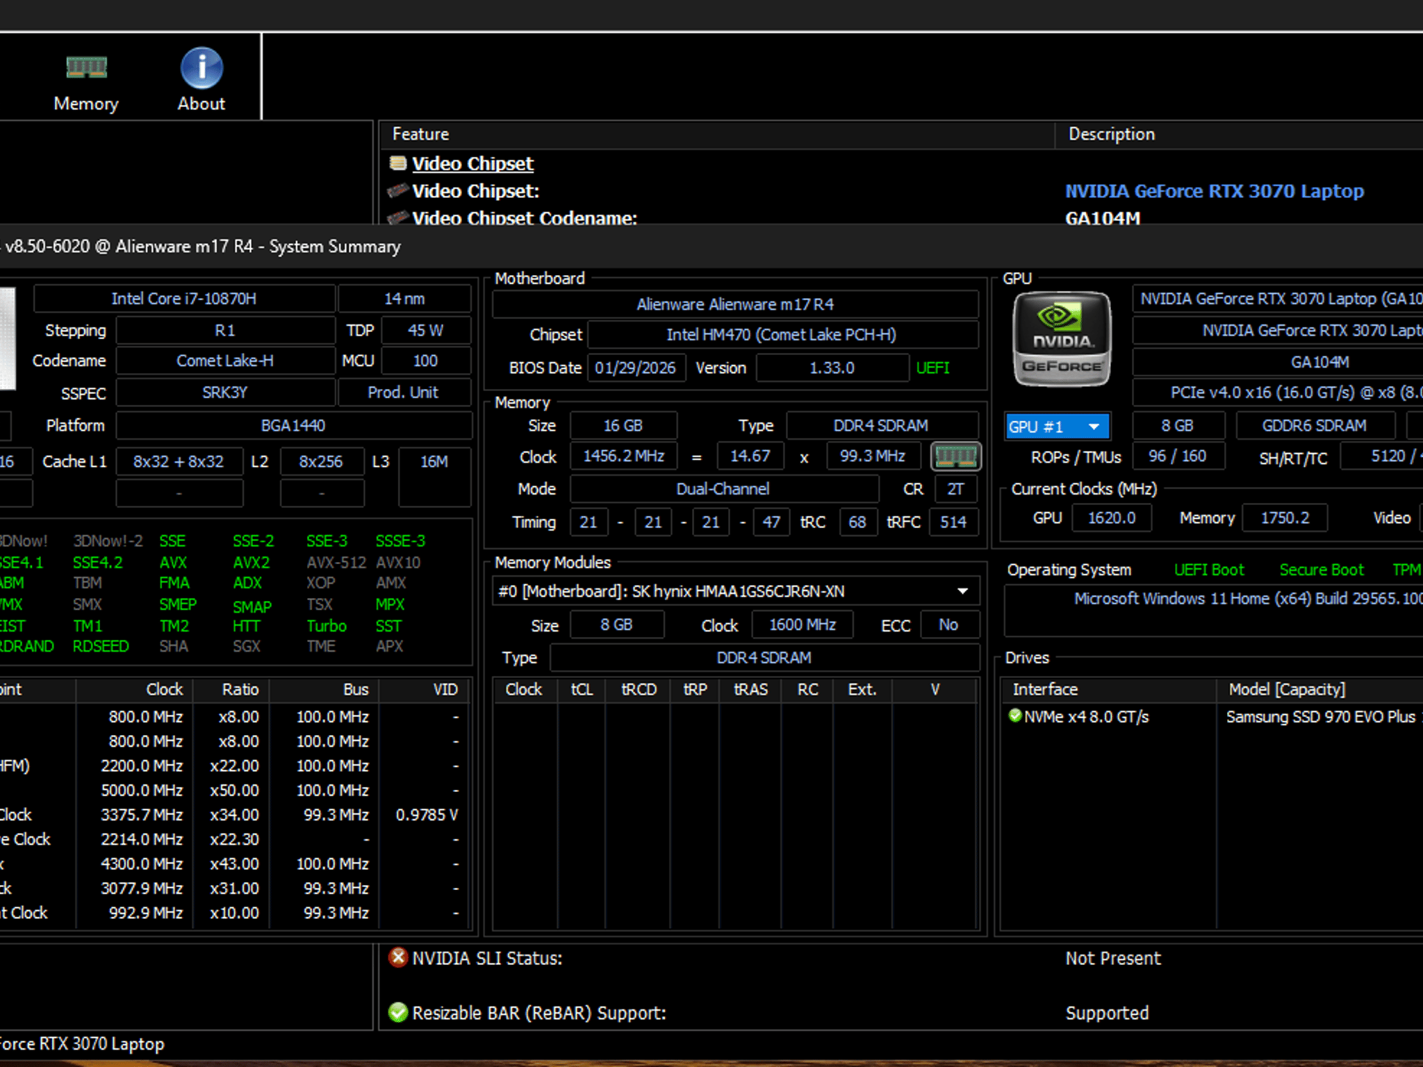
Task: Click the Turbo feature flag
Action: 327,626
